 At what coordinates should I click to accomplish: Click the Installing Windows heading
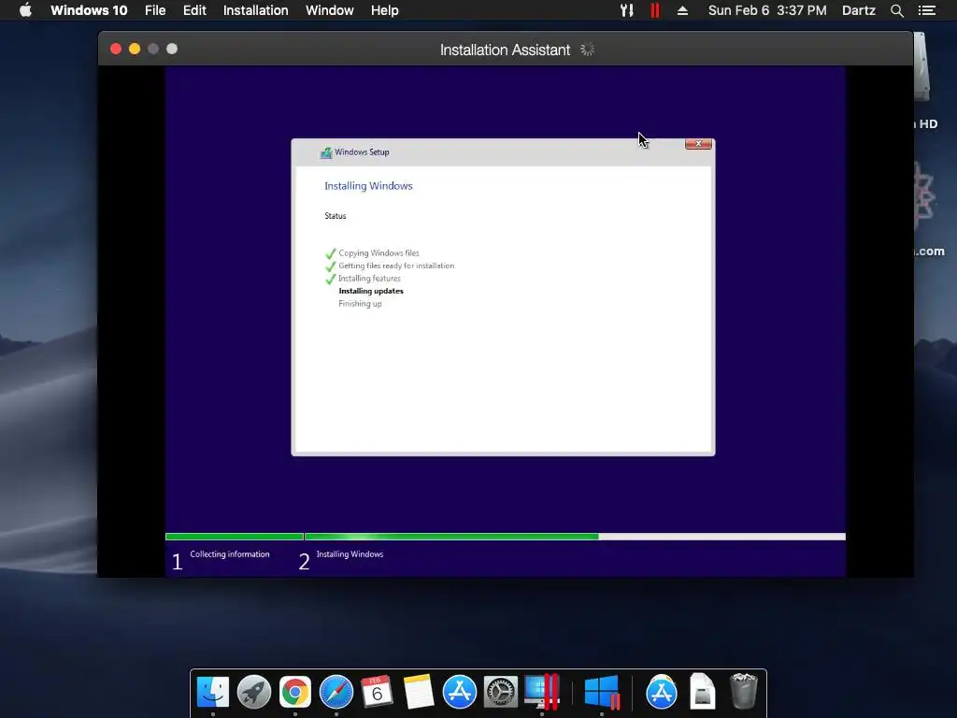tap(368, 186)
